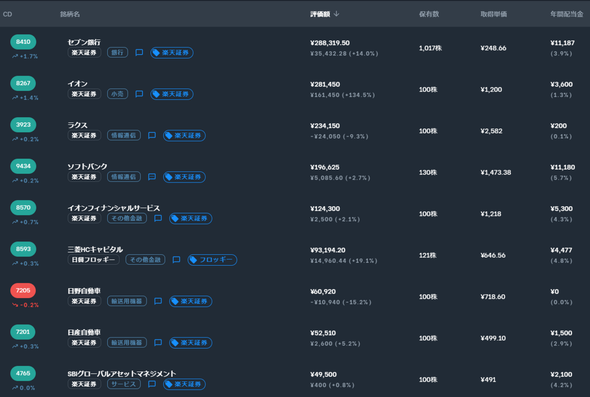Open comment icon for イオン row

139,94
